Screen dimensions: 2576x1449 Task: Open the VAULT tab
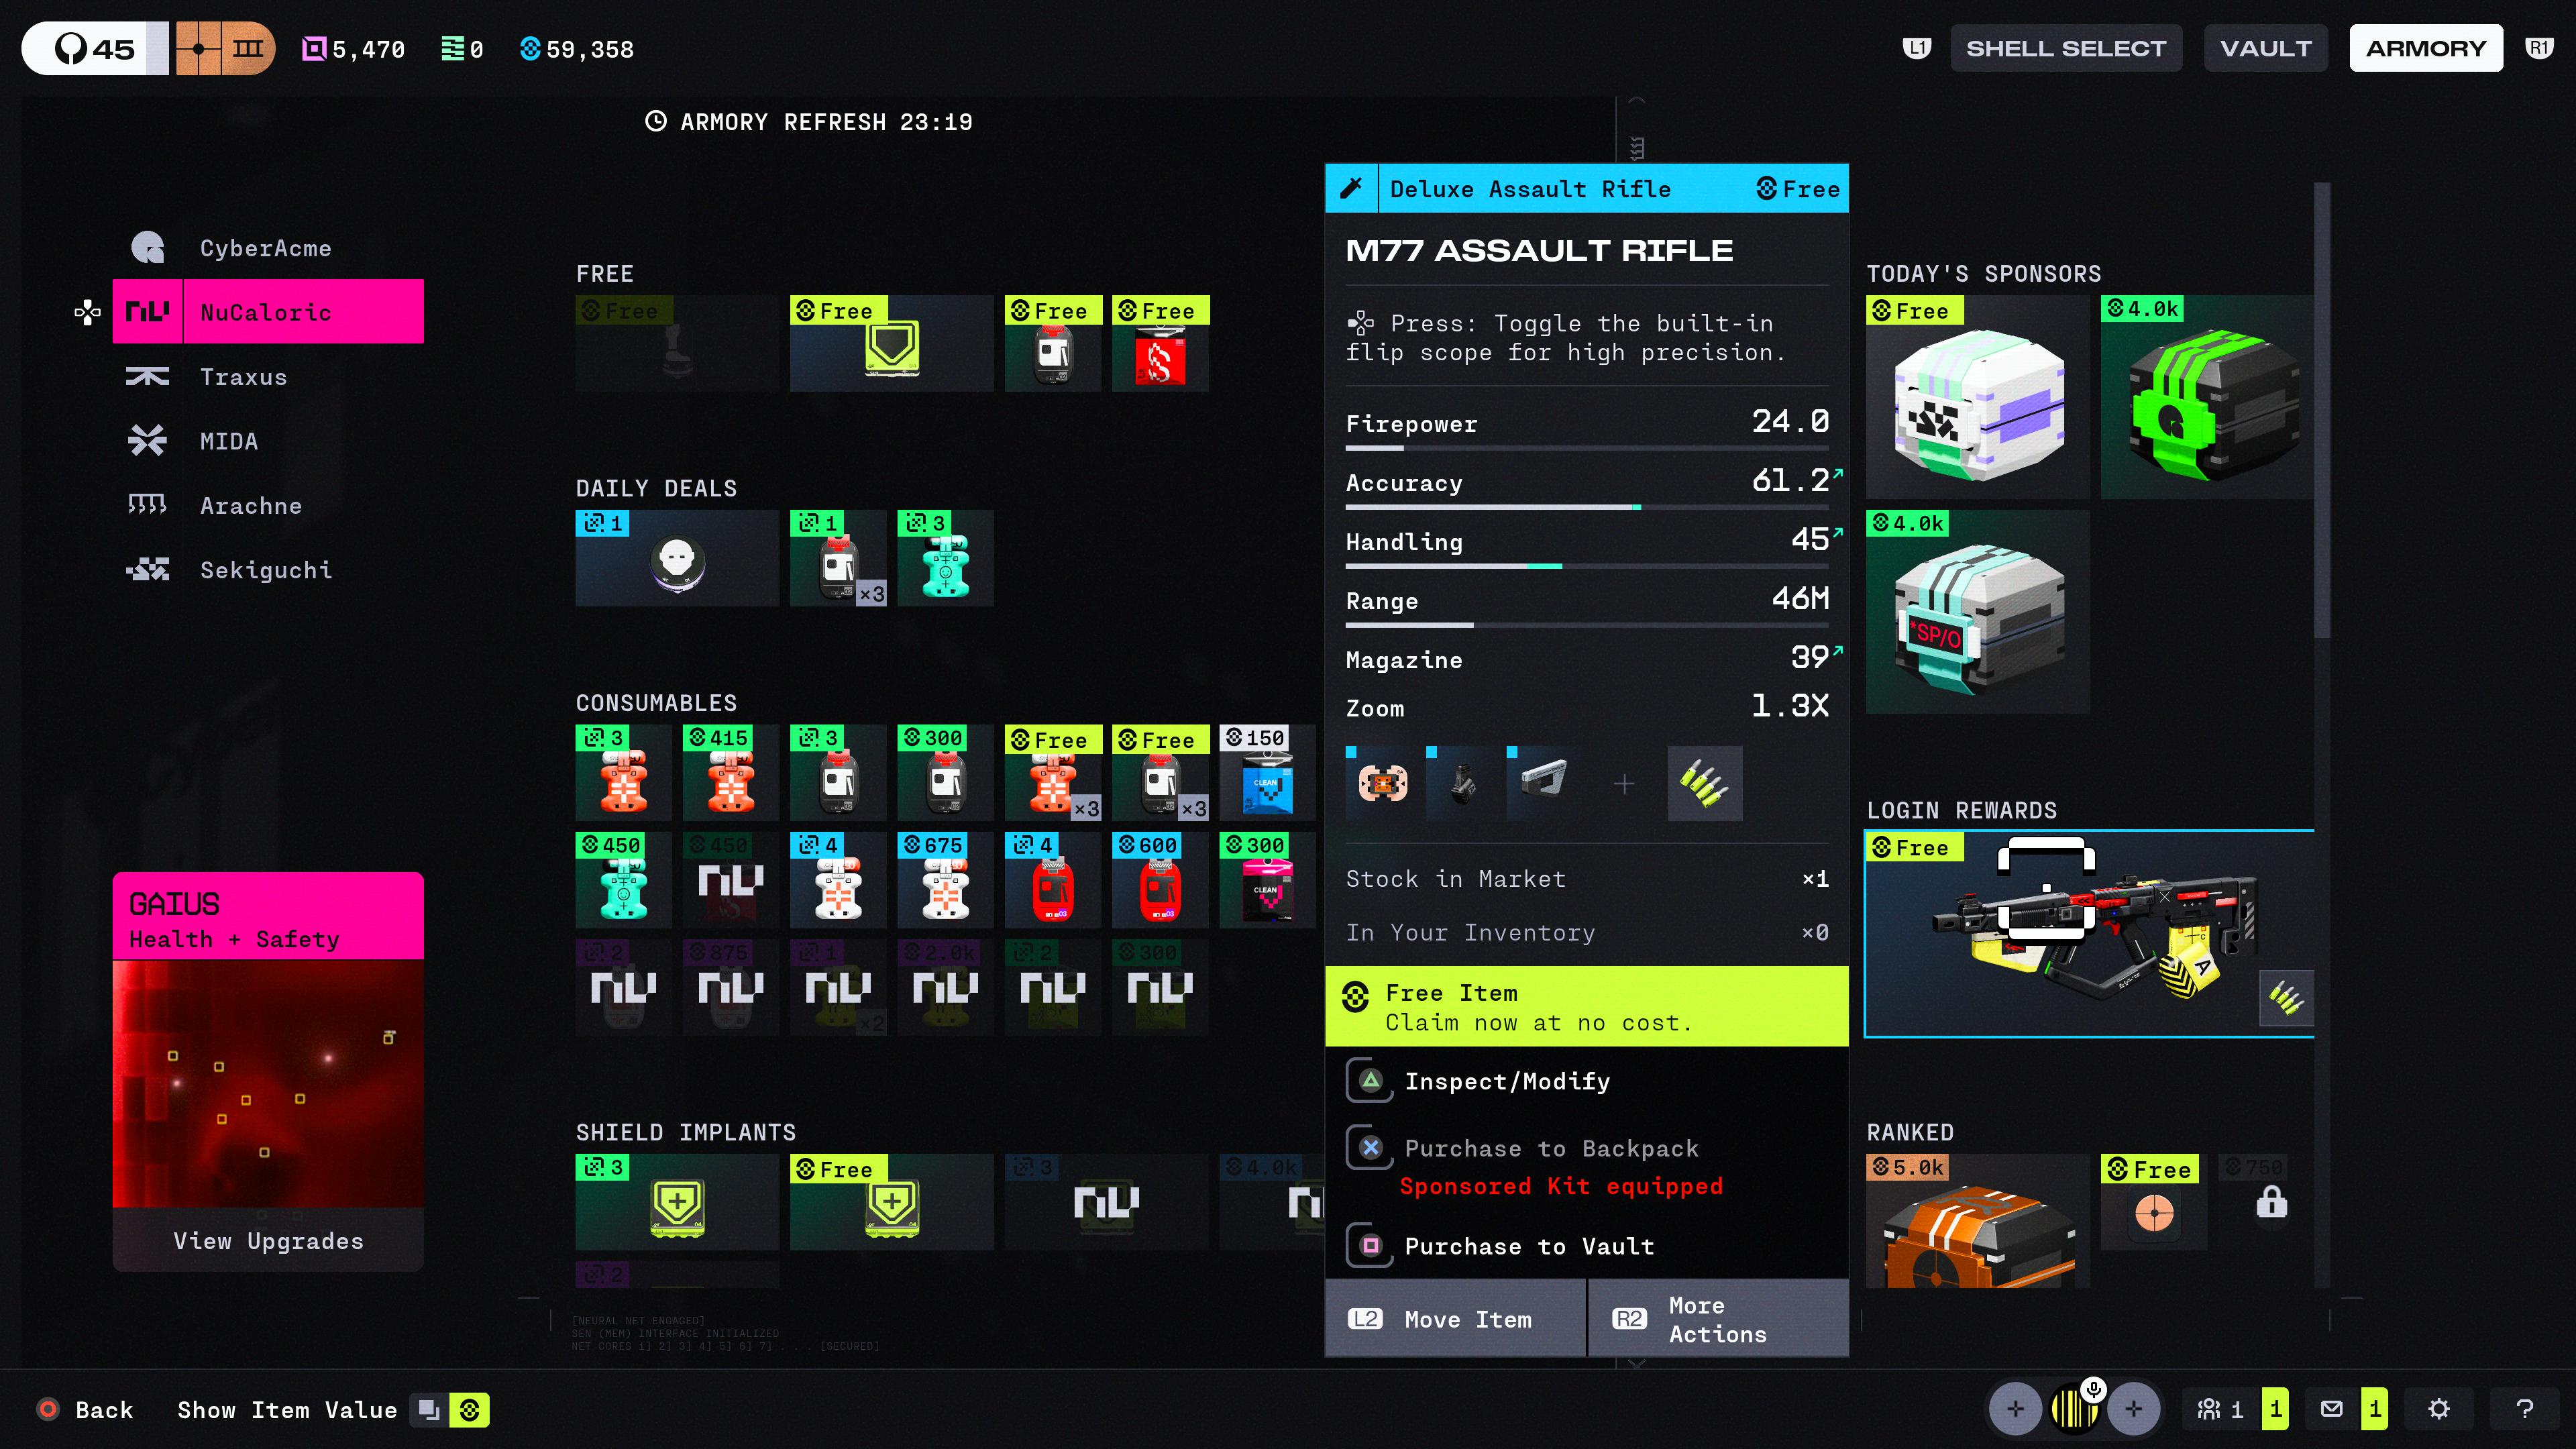[2266, 48]
